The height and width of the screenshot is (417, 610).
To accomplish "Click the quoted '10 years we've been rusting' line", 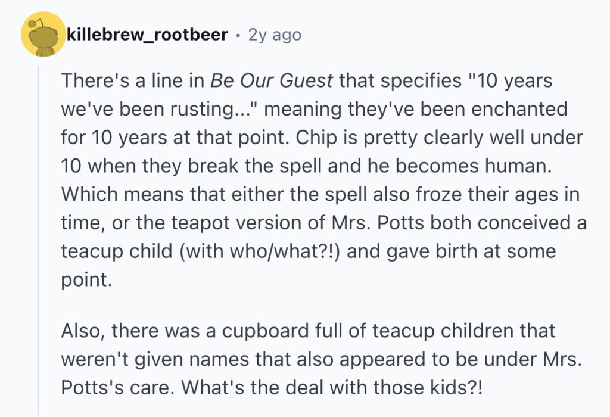I will [x=307, y=95].
